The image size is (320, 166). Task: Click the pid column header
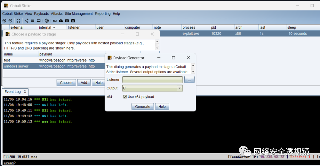(222, 27)
